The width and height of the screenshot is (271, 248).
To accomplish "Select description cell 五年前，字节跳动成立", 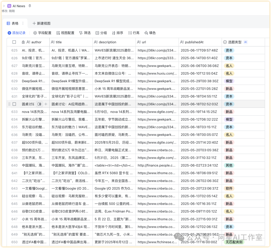I will pos(114,119).
